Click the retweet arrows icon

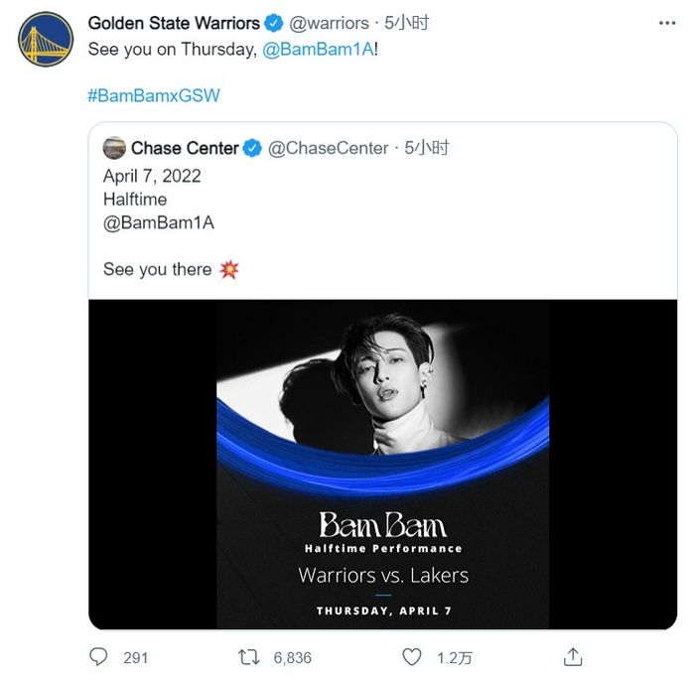coord(251,656)
